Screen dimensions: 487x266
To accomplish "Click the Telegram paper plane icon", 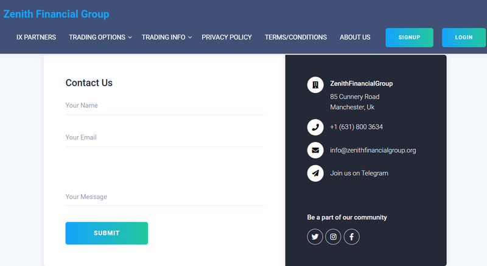I will pyautogui.click(x=315, y=173).
